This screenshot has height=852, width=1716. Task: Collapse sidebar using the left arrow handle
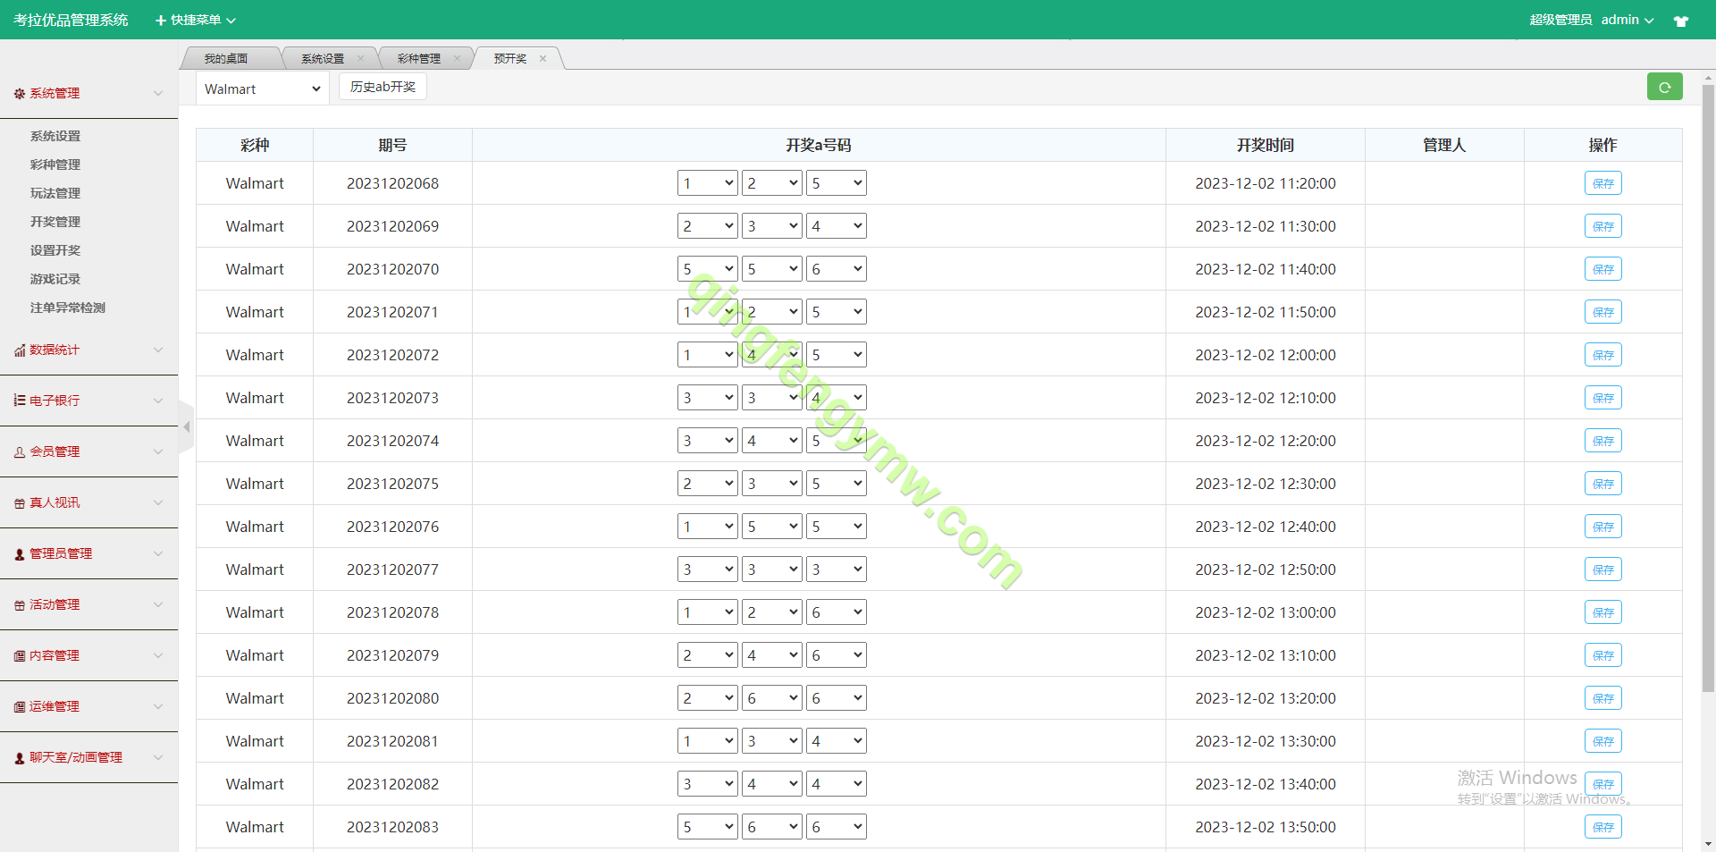pos(186,427)
